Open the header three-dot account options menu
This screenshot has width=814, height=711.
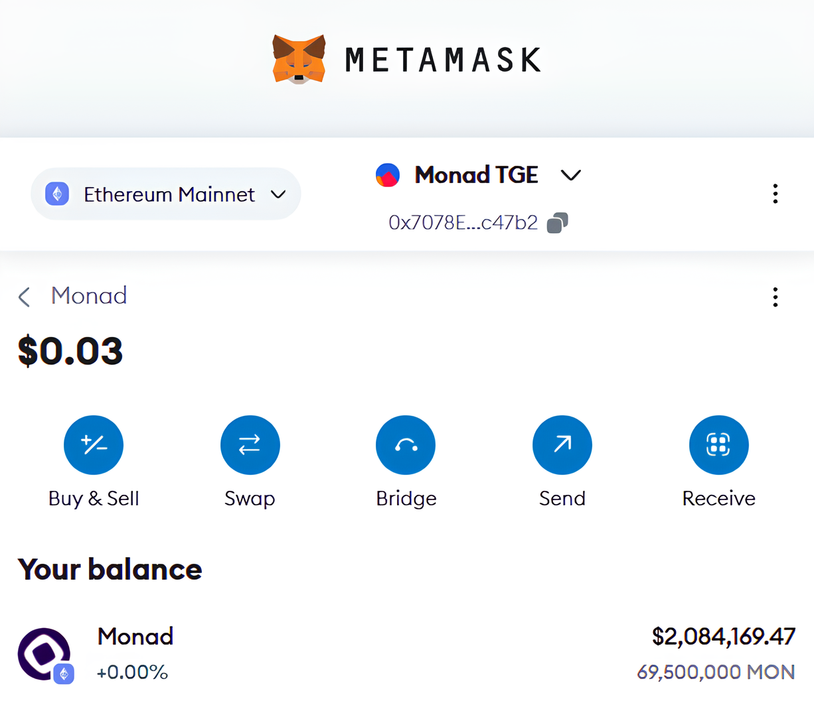[x=775, y=194]
